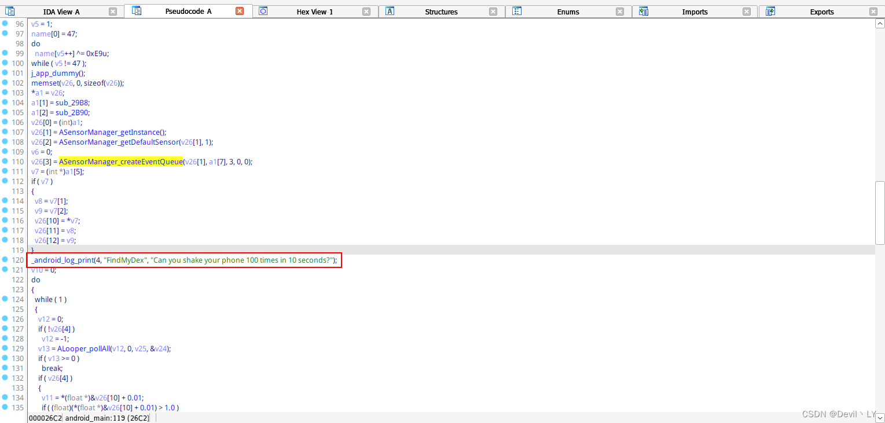
Task: Open the Imports tab
Action: point(695,12)
